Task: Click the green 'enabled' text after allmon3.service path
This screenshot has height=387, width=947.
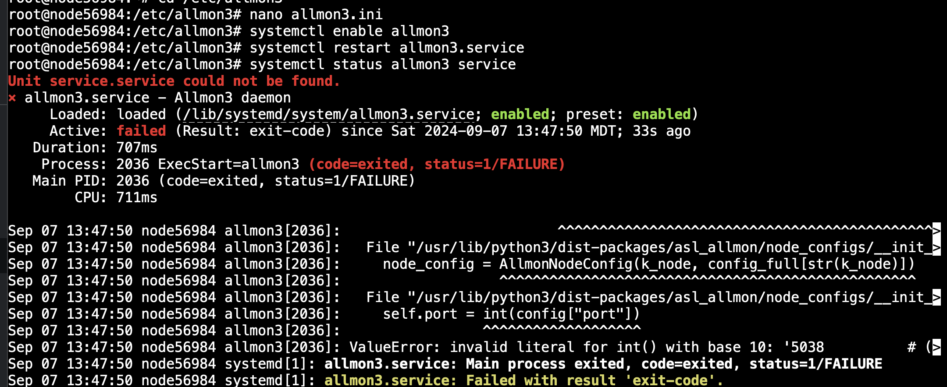Action: pyautogui.click(x=520, y=115)
